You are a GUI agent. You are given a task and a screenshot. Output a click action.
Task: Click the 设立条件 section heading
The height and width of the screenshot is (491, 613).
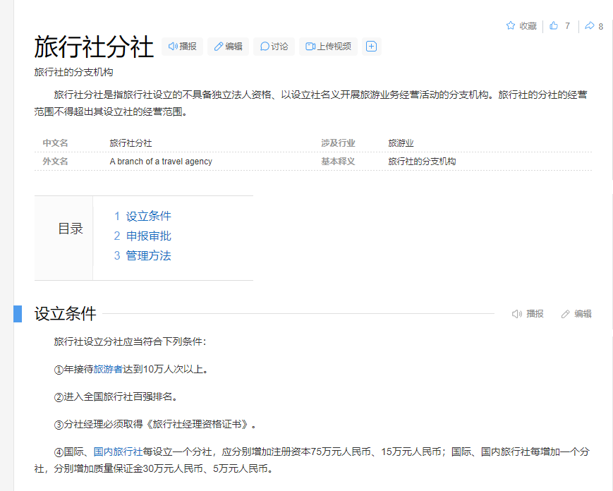point(66,314)
